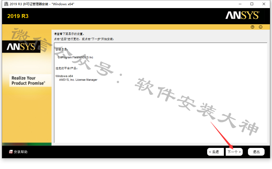
Task: Exit the installer with 退出
Action: tap(256, 152)
